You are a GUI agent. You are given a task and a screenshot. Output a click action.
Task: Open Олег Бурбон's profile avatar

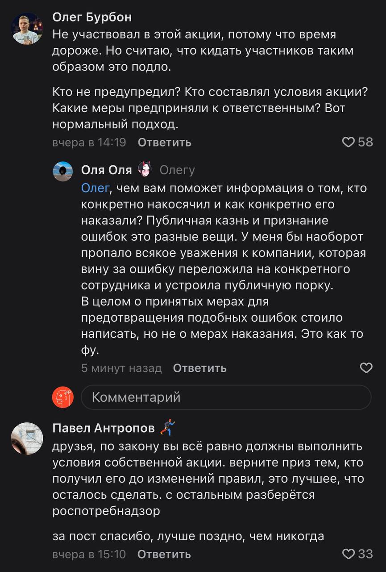27,29
